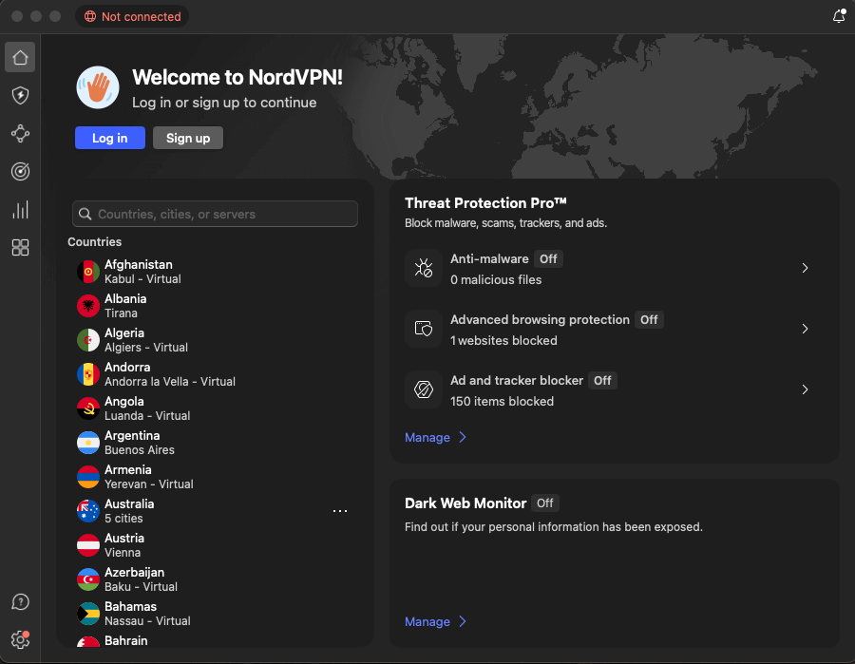Select Australia 5 cities entry
855x664 pixels.
(215, 511)
